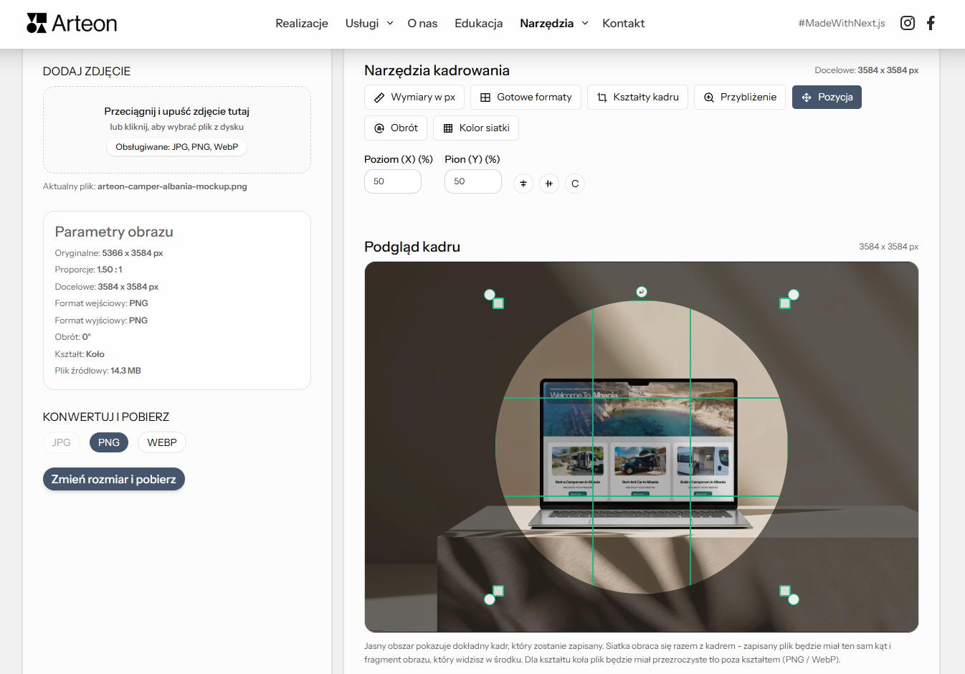The height and width of the screenshot is (674, 965).
Task: Open Arteon's Instagram profile icon
Action: click(907, 22)
